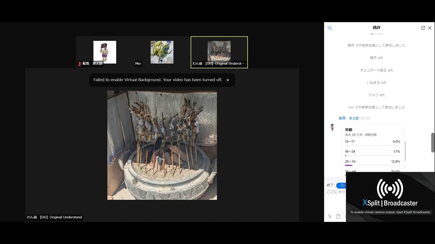Image resolution: width=435 pixels, height=244 pixels.
Task: Open the blue recipient selector next to 終了
Action: click(341, 185)
